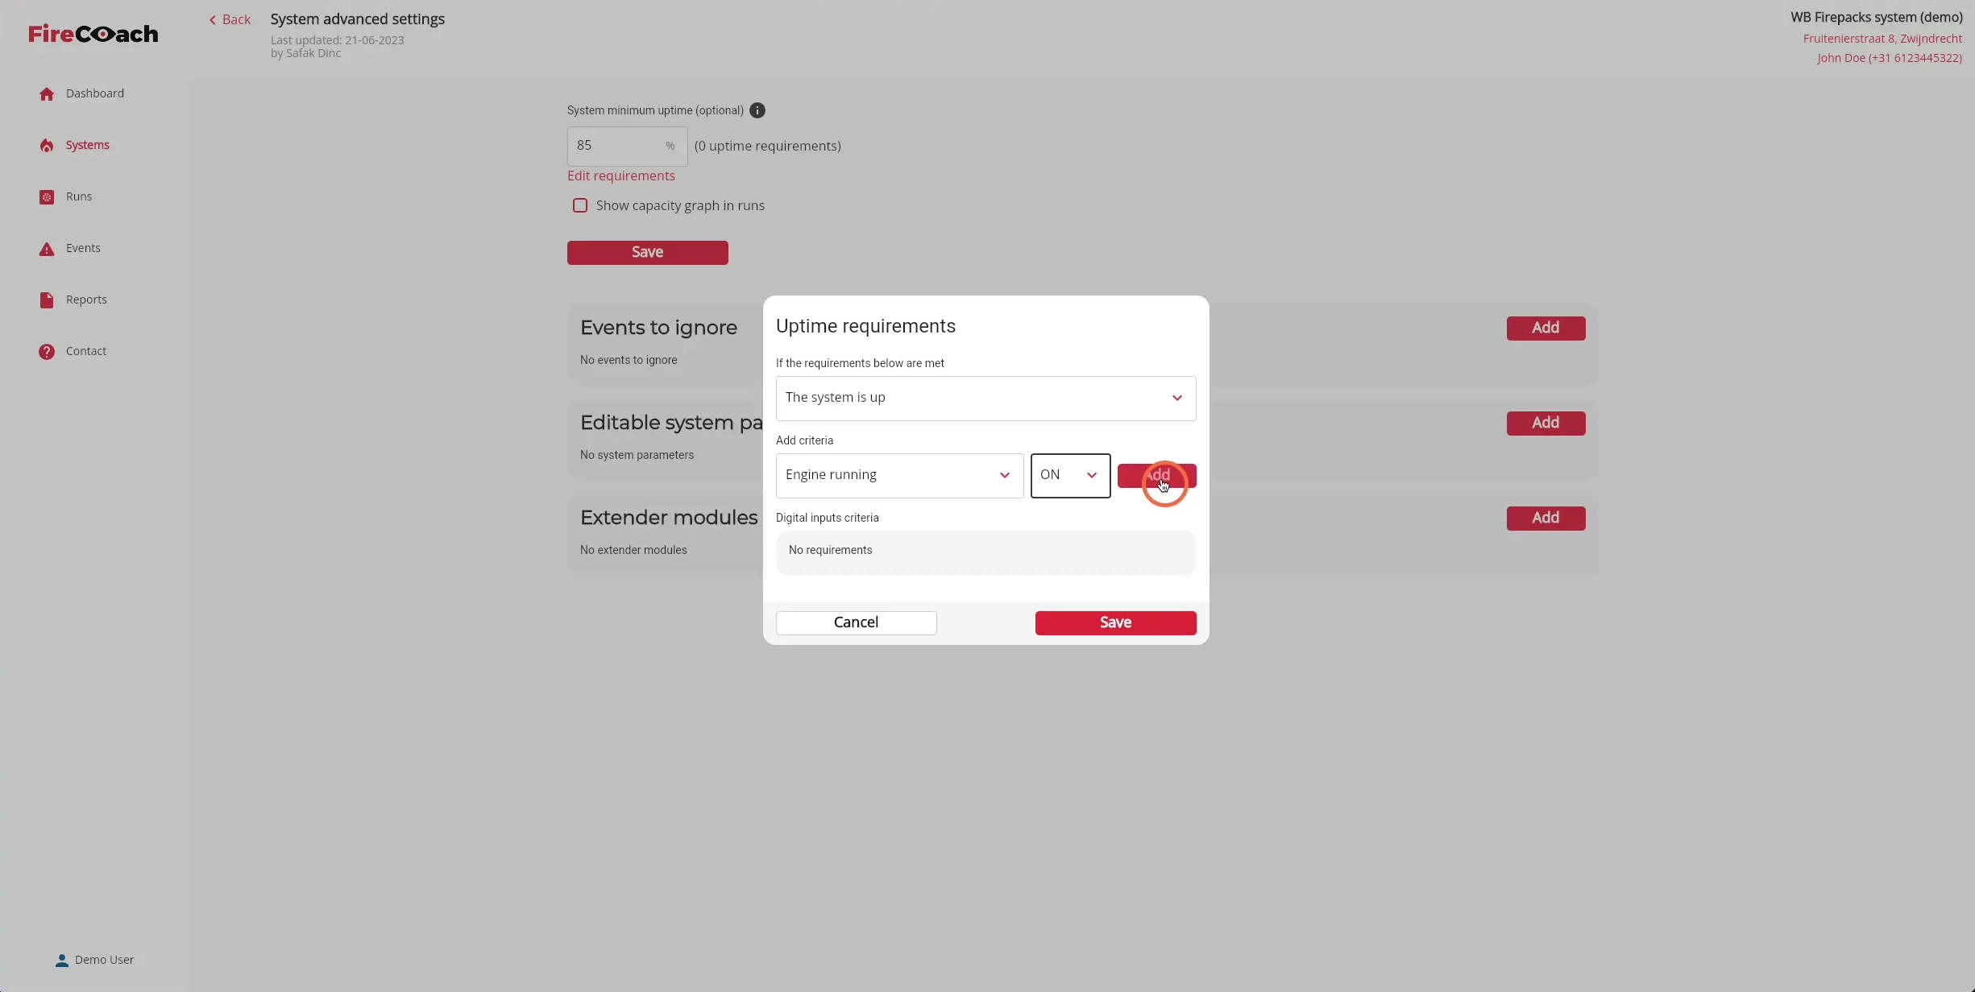
Task: Open Systems menu item
Action: point(88,145)
